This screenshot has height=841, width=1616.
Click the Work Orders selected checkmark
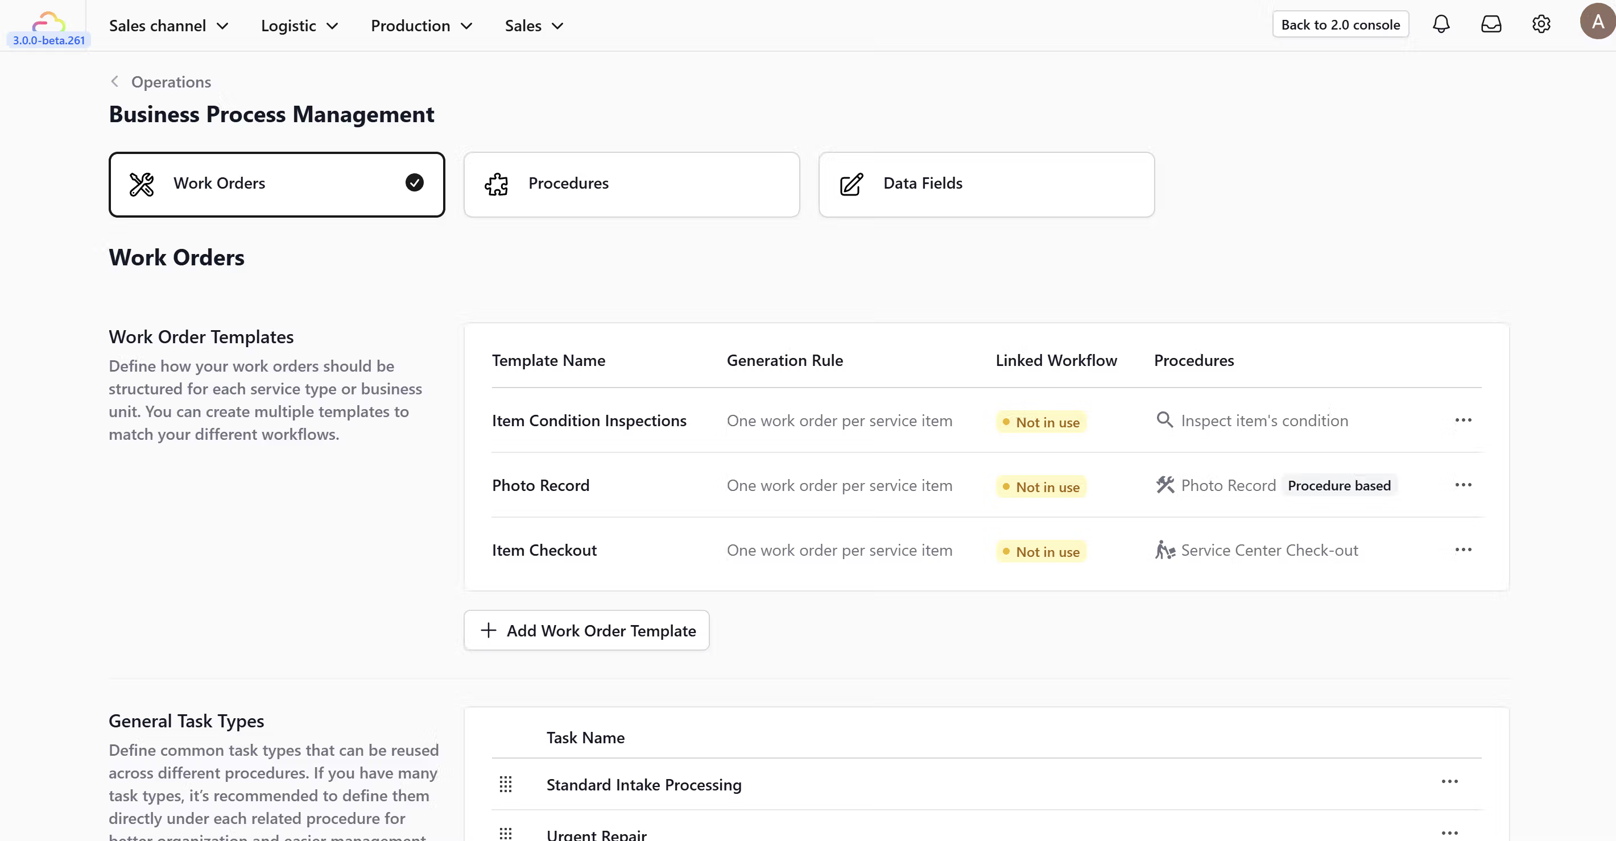pyautogui.click(x=414, y=182)
